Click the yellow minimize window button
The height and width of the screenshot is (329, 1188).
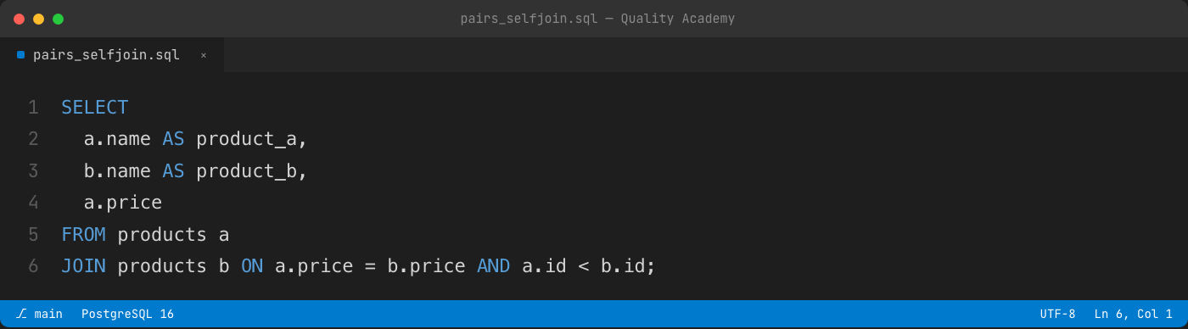[38, 19]
